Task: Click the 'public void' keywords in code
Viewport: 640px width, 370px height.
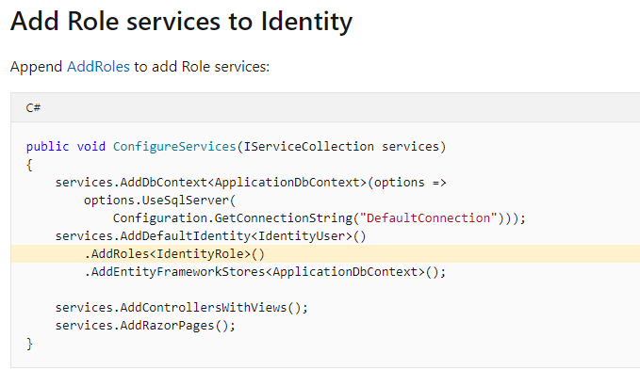Action: pyautogui.click(x=66, y=147)
